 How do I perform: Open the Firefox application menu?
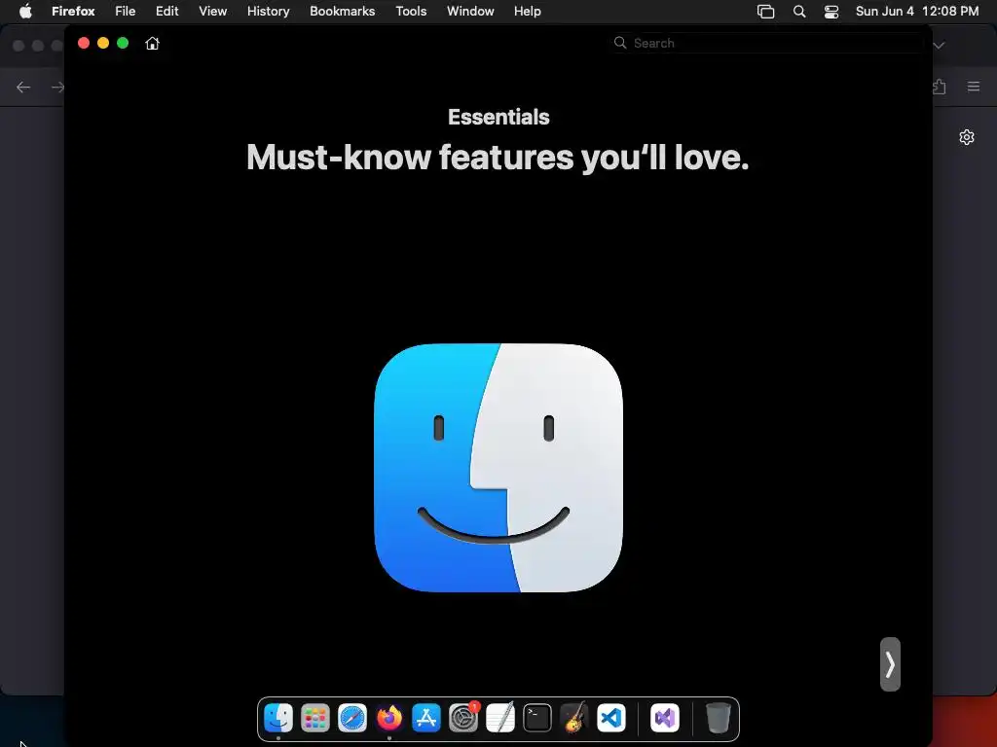[x=73, y=11]
